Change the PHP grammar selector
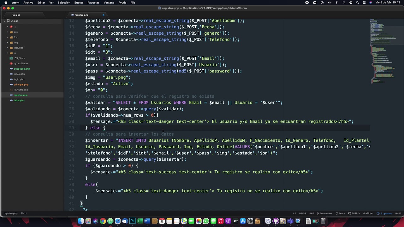404x227 pixels. tap(312, 213)
